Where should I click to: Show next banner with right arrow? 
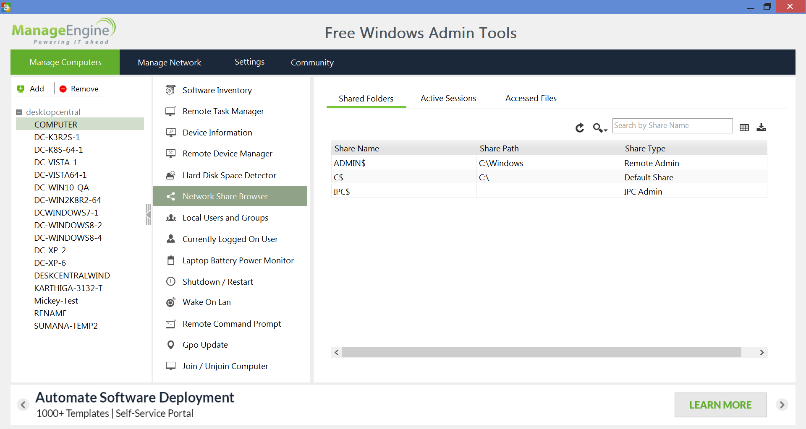782,405
